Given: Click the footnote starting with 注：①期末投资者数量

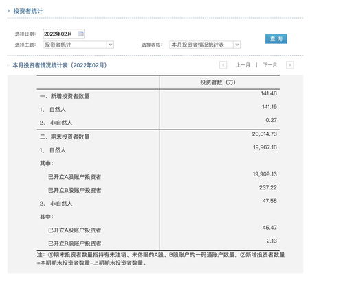Looking at the screenshot, I should [161, 259].
